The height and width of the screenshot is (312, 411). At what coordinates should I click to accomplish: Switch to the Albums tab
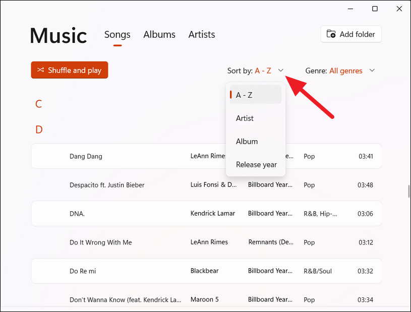(x=159, y=34)
